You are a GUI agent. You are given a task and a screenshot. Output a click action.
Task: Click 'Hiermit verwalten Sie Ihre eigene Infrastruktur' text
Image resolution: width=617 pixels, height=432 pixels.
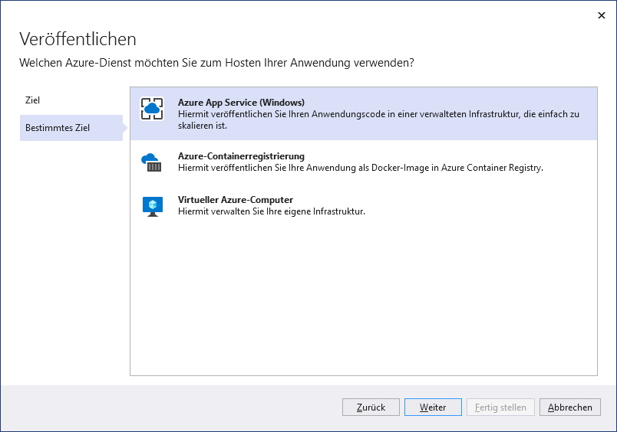272,211
